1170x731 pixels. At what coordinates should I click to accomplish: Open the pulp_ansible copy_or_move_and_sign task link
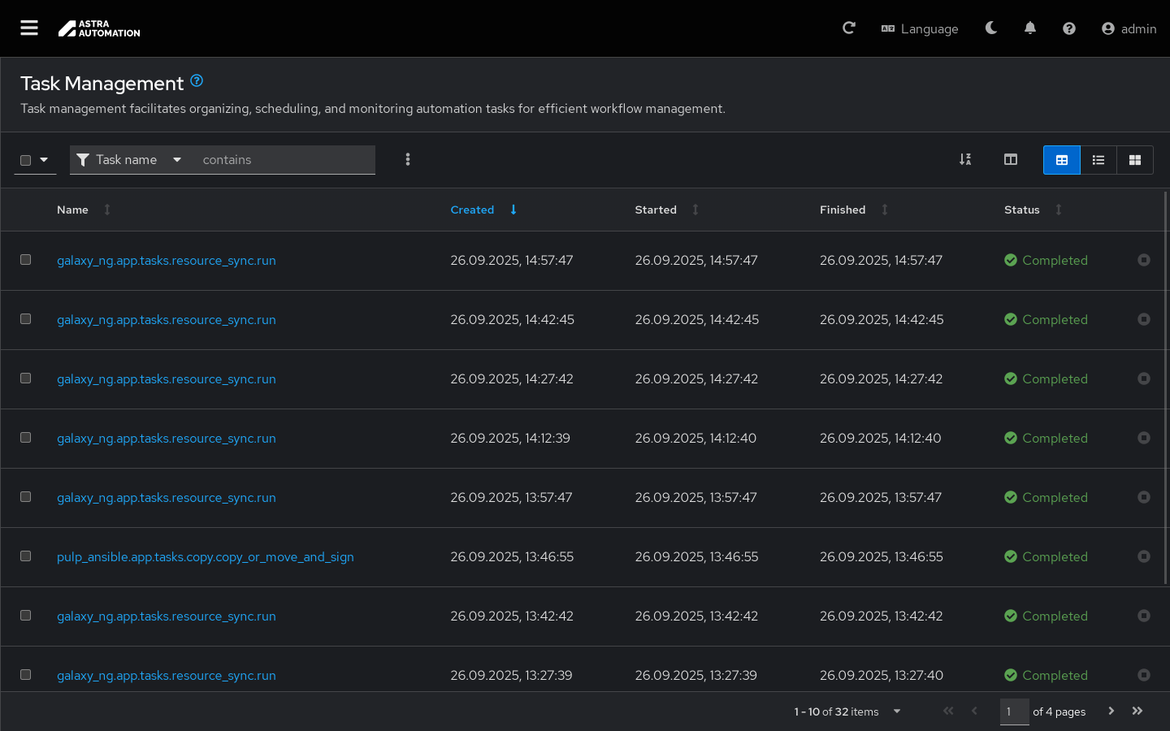click(x=205, y=557)
